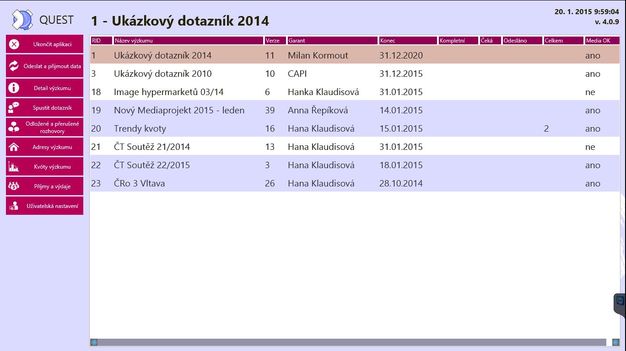This screenshot has height=351, width=626.
Task: Click the right arrow of horizontal scrollbar
Action: (x=615, y=342)
